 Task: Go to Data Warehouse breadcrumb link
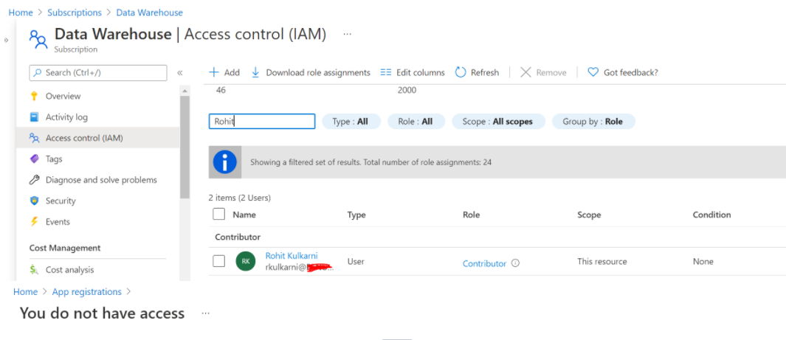(x=149, y=13)
